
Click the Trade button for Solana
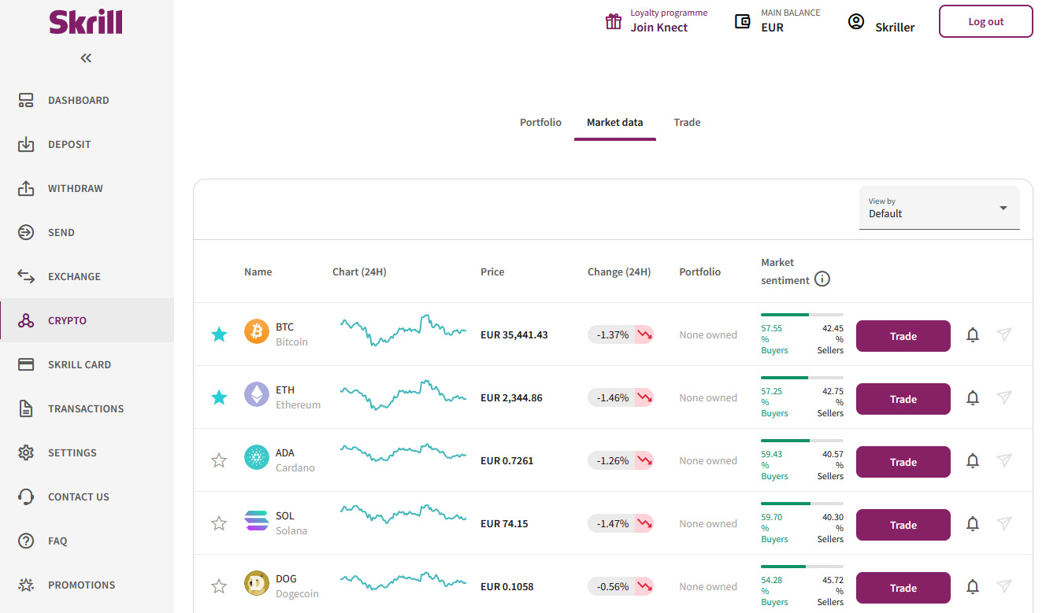point(903,525)
